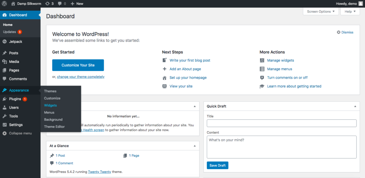Image resolution: width=365 pixels, height=178 pixels.
Task: Follow the change your theme completely link
Action: pyautogui.click(x=81, y=77)
